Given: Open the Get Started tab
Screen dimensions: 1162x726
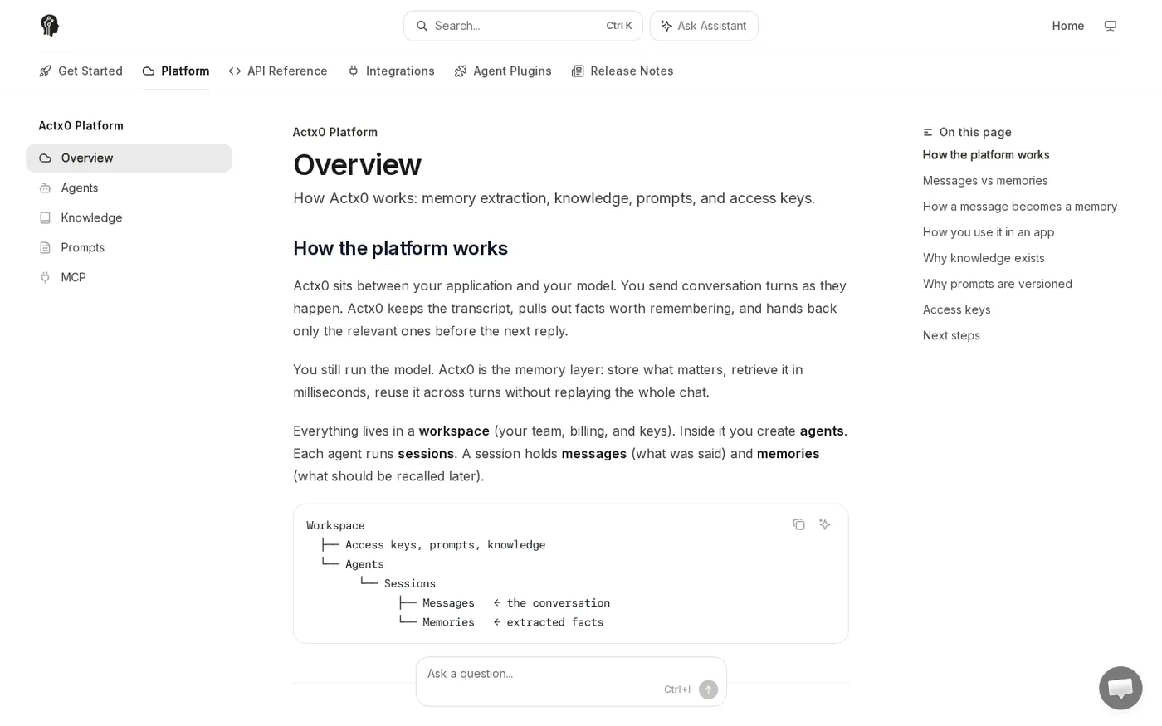Looking at the screenshot, I should [81, 71].
